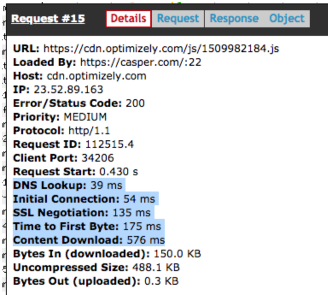
Task: Click the Loaded By casper.com value
Action: pos(141,62)
